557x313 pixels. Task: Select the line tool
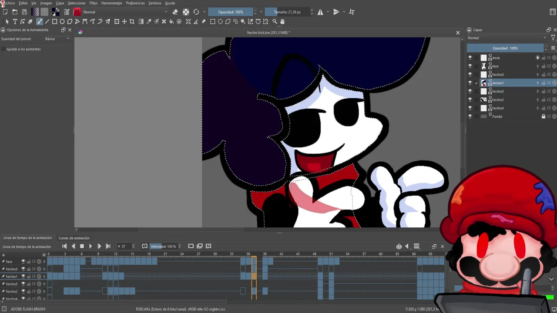pos(47,21)
